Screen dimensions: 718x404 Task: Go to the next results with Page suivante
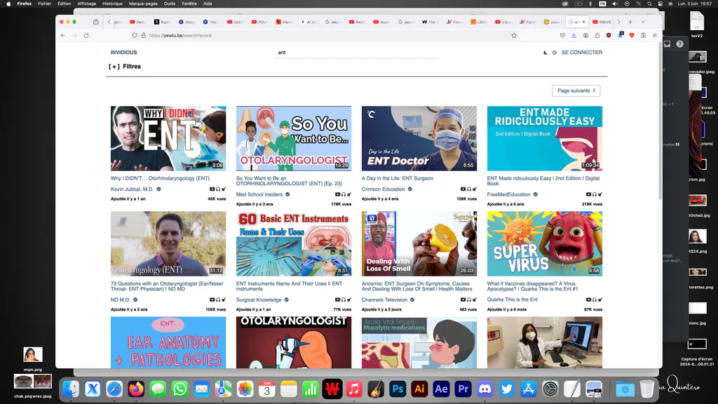(576, 90)
